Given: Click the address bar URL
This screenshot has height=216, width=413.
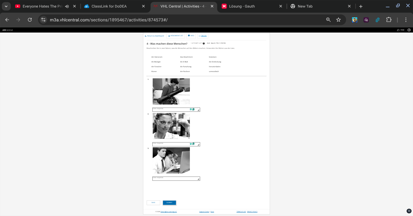Looking at the screenshot, I should click(x=109, y=20).
